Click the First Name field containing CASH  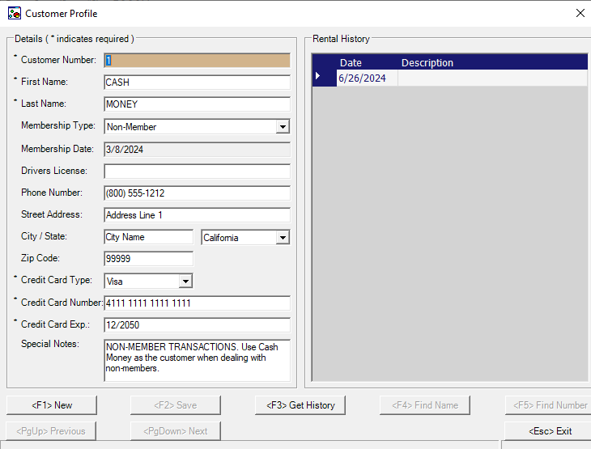197,83
